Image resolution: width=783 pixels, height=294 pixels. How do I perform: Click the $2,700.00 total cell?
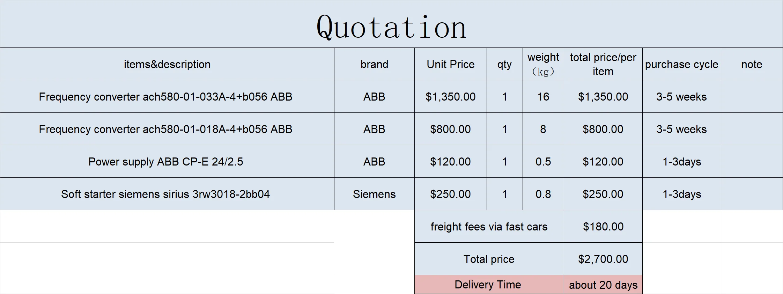coord(603,259)
